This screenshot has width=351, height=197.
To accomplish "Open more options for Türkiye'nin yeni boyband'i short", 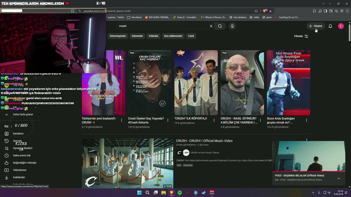I will click(121, 120).
